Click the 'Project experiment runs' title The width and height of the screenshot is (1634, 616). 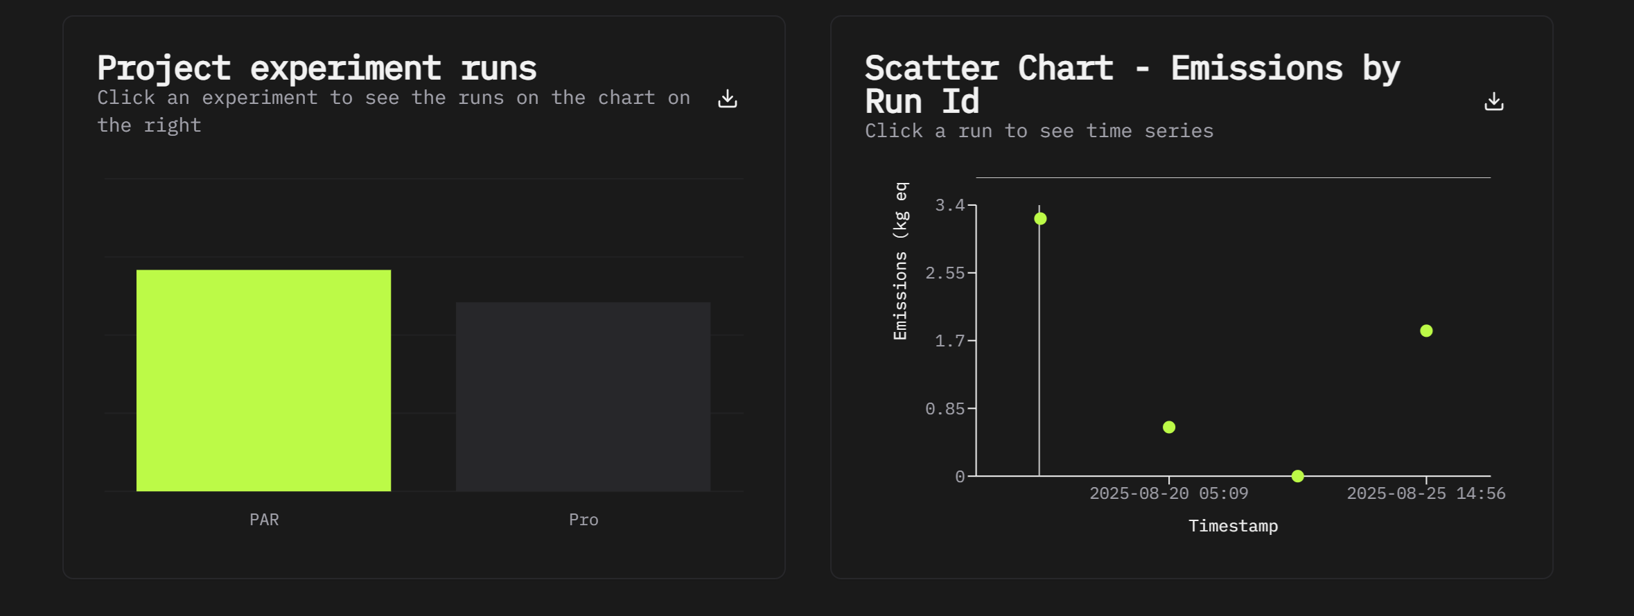click(317, 68)
